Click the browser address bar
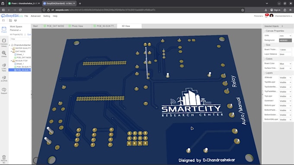 click(x=143, y=10)
